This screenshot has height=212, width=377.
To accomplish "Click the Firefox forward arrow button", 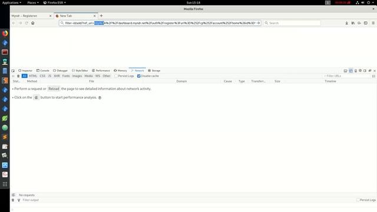I will (x=20, y=23).
